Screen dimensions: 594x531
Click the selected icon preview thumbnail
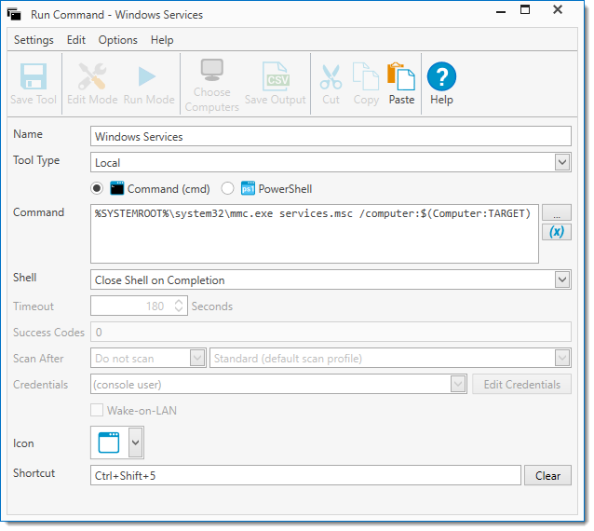[109, 442]
